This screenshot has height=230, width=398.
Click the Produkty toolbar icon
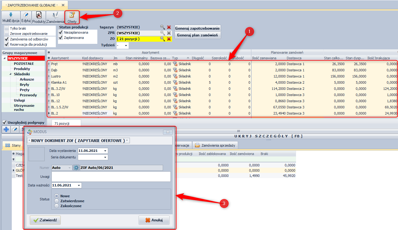39,17
